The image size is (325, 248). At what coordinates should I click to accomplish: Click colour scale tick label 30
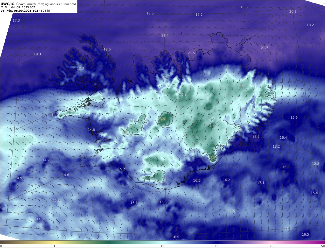(271, 246)
